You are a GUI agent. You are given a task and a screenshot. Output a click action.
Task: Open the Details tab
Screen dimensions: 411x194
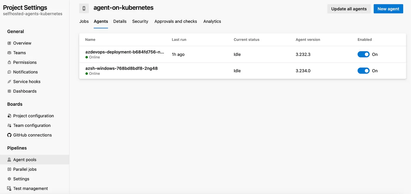click(x=120, y=21)
